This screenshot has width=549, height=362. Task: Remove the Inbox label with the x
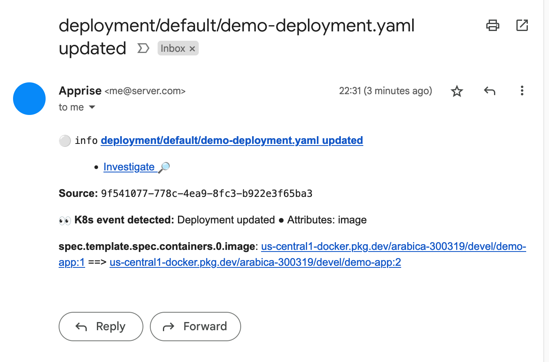[192, 49]
